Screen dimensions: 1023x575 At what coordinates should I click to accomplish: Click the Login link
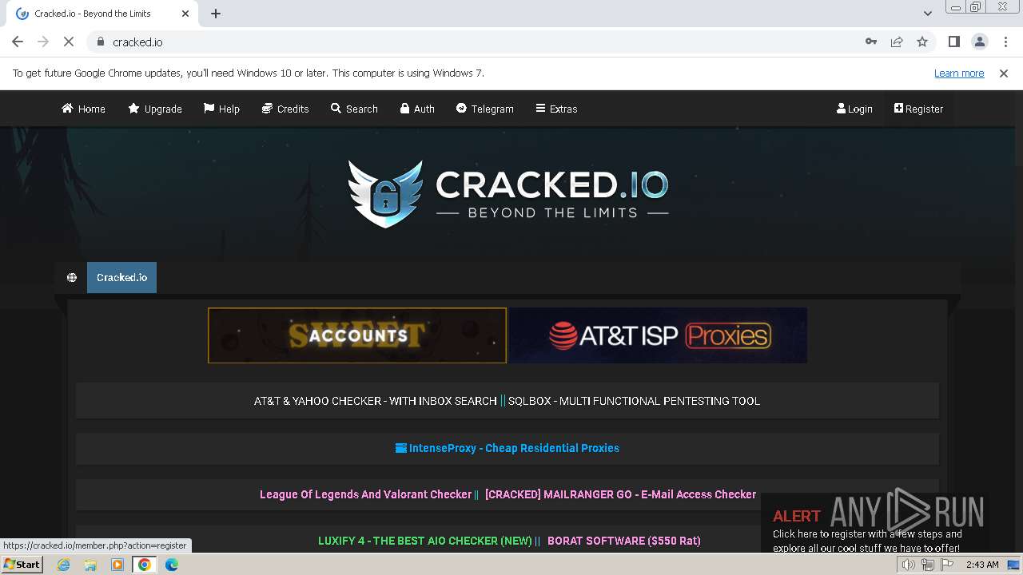[x=854, y=109]
